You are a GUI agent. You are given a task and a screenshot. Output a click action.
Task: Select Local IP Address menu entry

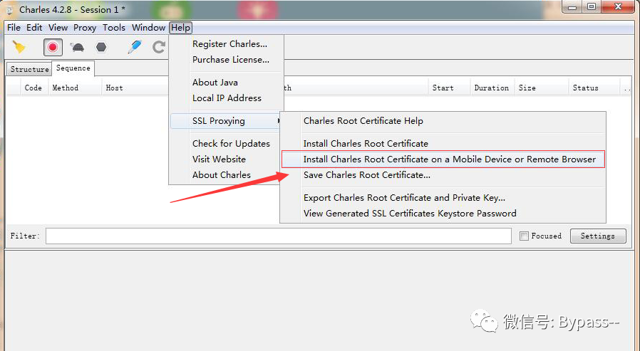(227, 98)
